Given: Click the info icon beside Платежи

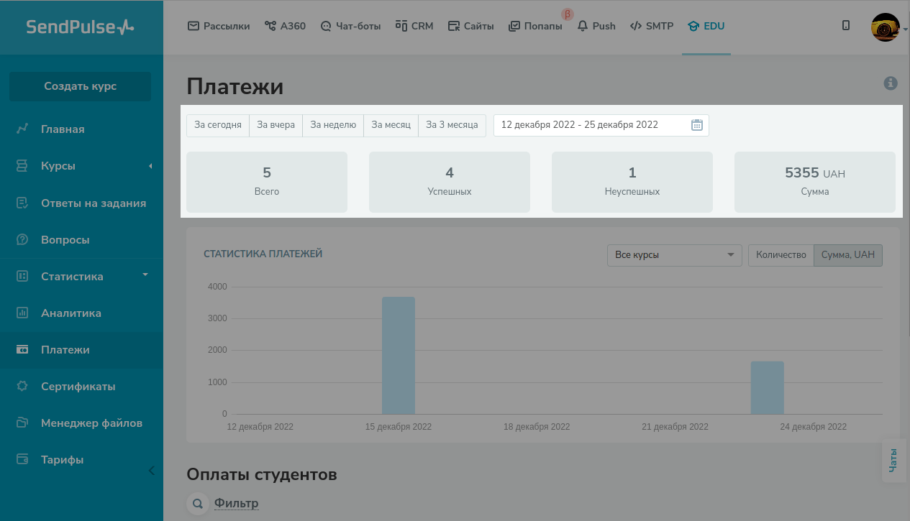Looking at the screenshot, I should pyautogui.click(x=891, y=83).
